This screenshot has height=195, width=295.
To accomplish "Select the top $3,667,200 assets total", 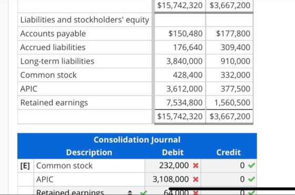I will [x=230, y=5].
